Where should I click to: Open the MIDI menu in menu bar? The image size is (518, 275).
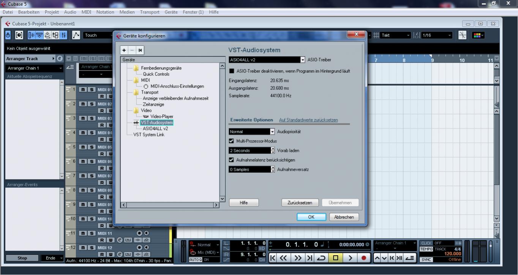(x=86, y=12)
